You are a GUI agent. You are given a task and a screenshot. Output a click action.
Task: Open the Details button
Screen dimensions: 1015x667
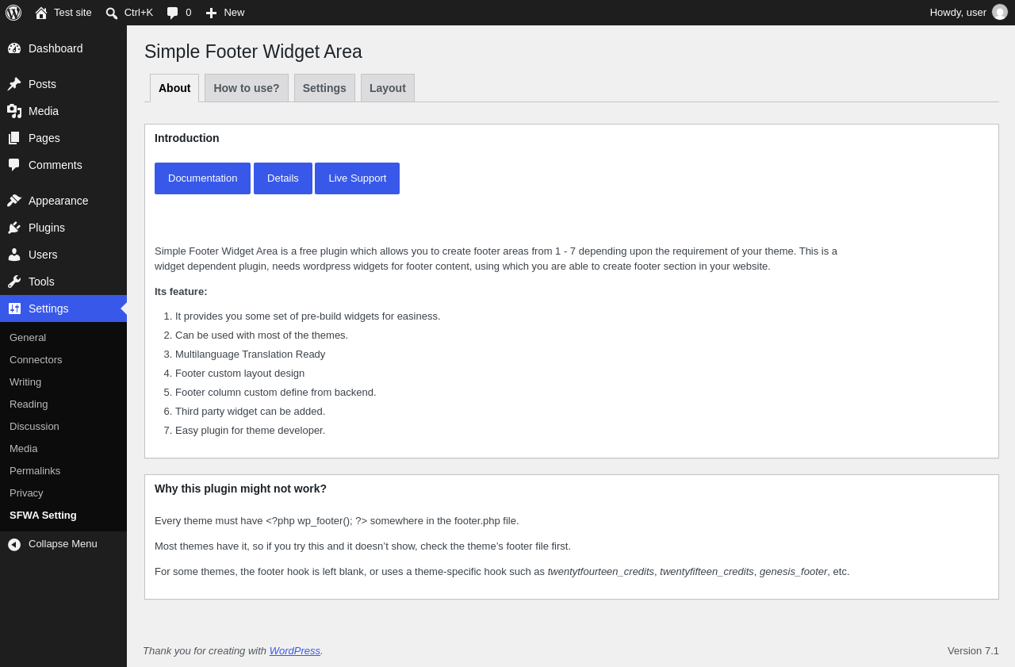click(x=283, y=178)
